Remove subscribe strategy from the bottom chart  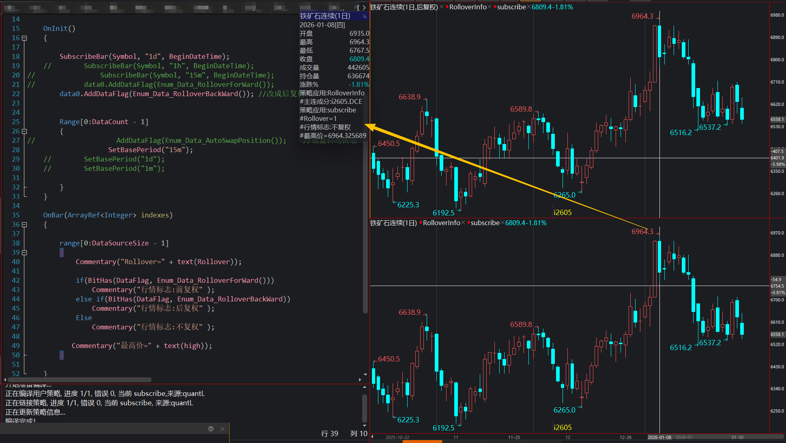point(502,223)
